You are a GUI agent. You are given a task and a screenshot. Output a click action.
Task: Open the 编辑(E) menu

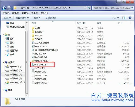pyautogui.click(x=16, y=13)
